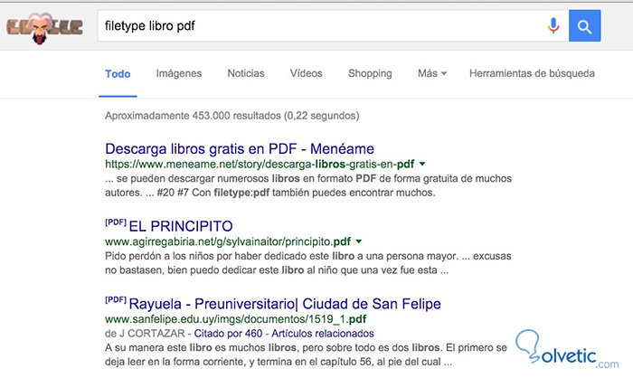This screenshot has width=633, height=378.
Task: Click the blue magnifier search button
Action: pyautogui.click(x=584, y=26)
